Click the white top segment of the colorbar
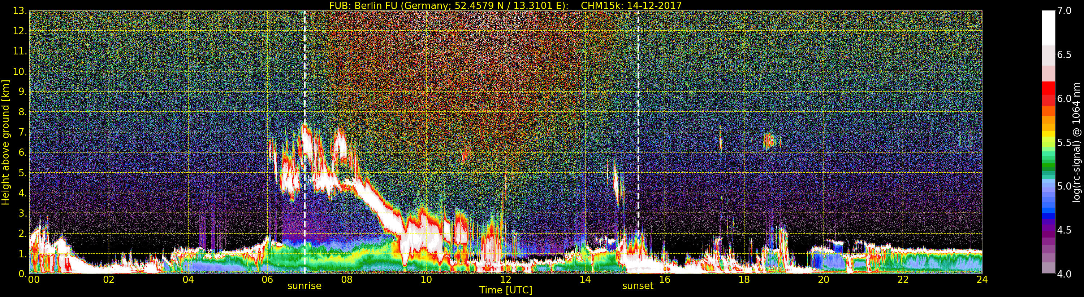This screenshot has height=297, width=1084. coord(1048,27)
